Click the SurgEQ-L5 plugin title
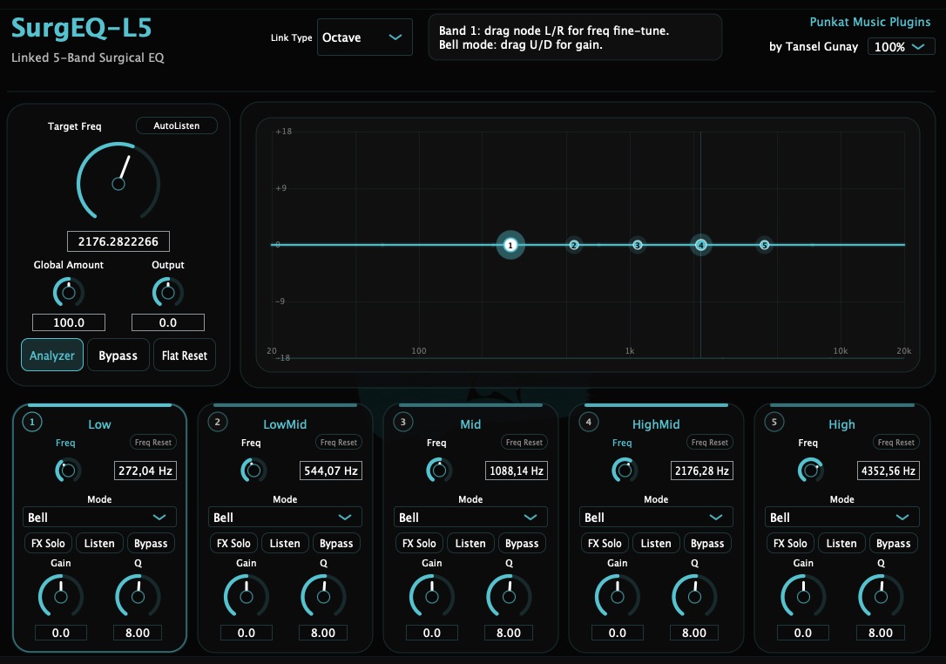 click(x=82, y=28)
